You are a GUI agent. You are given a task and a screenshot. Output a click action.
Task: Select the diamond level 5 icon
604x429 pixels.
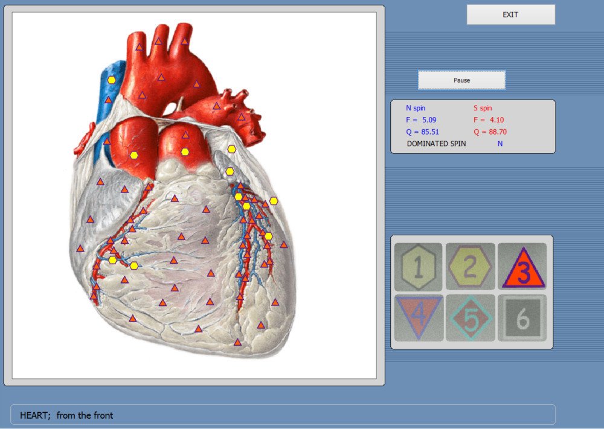470,318
